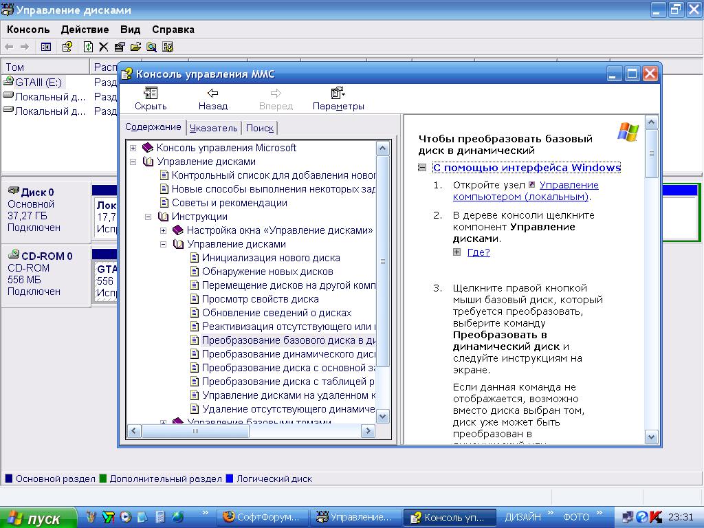Collapse the С помощью интерфейса Windows section
The height and width of the screenshot is (528, 704).
click(x=422, y=168)
